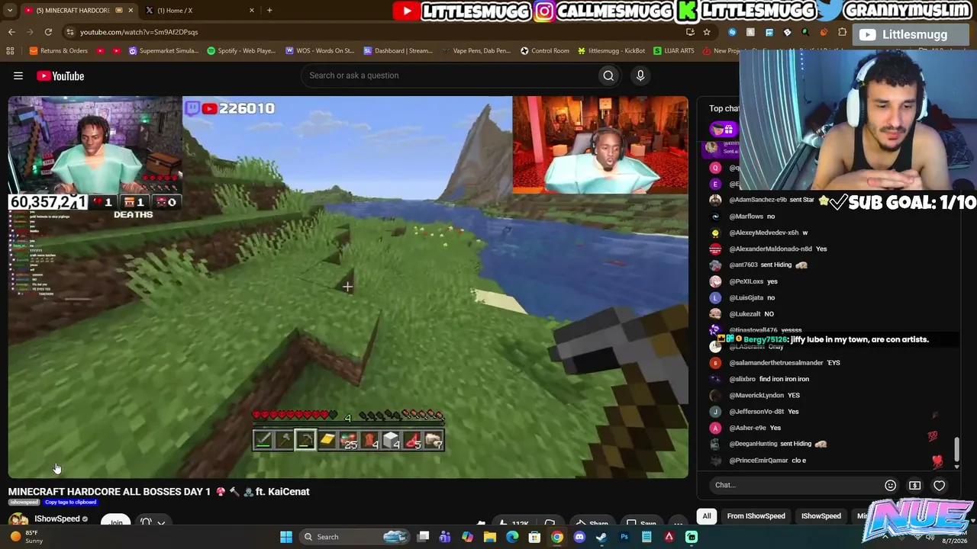Open Photoshop from the taskbar
977x549 pixels.
[624, 537]
